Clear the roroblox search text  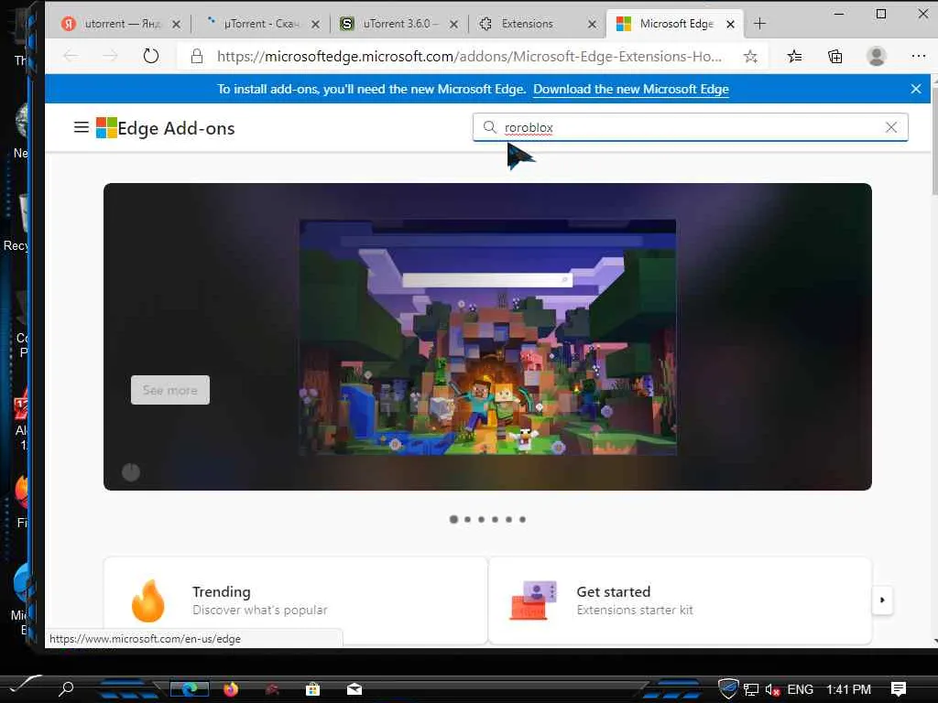coord(890,127)
